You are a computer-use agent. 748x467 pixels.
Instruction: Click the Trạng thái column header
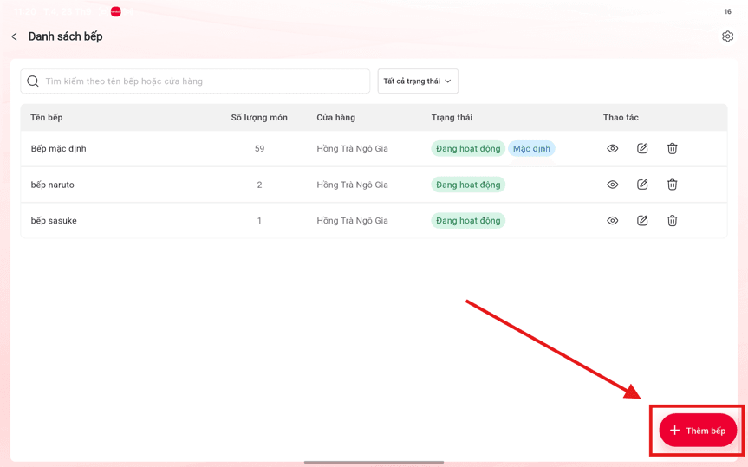pyautogui.click(x=452, y=117)
